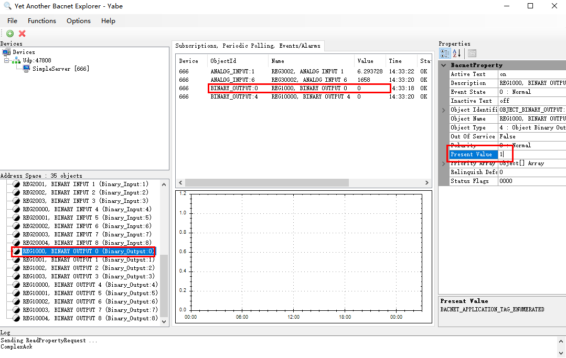Screen dimensions: 566x358
Task: Click the green add device icon
Action: tap(10, 34)
